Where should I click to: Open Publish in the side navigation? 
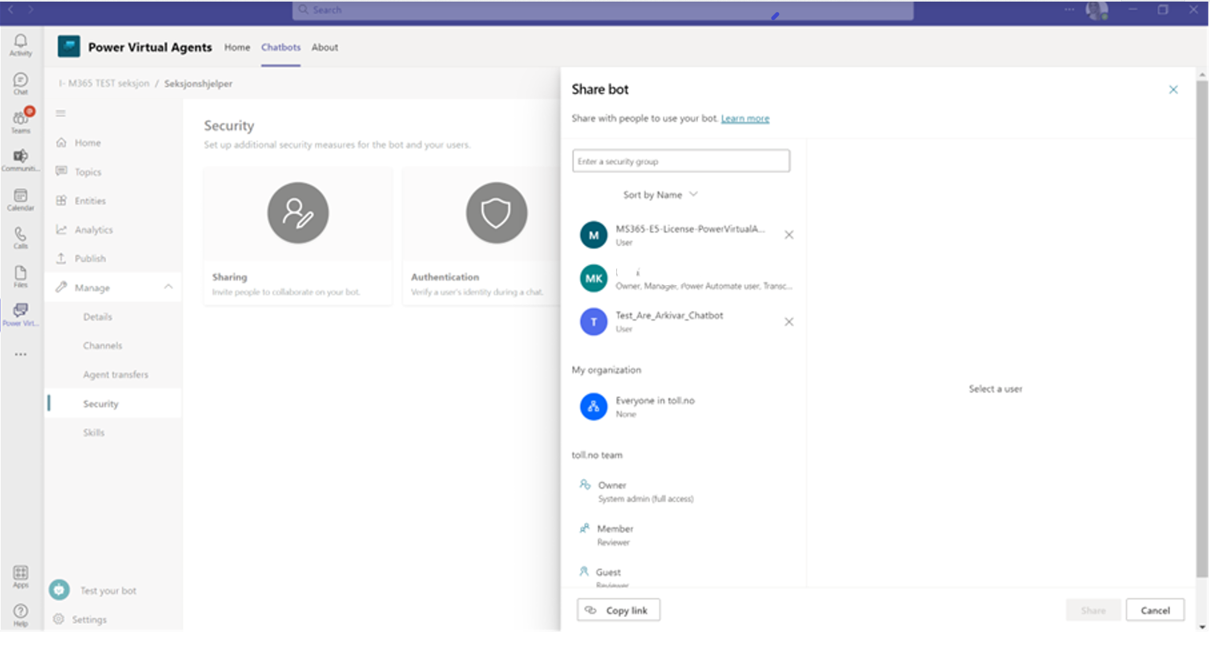click(113, 258)
